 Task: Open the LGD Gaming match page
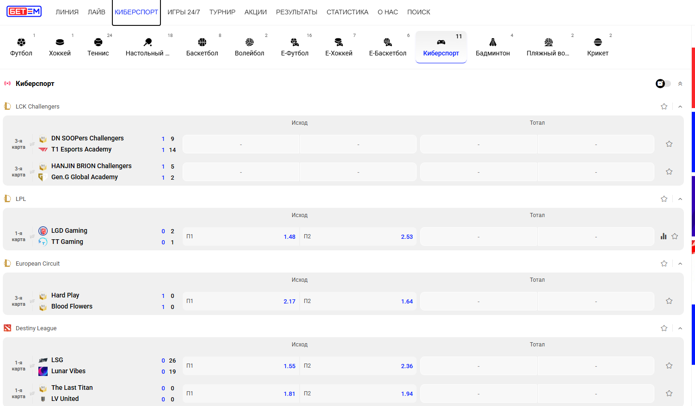click(x=69, y=231)
